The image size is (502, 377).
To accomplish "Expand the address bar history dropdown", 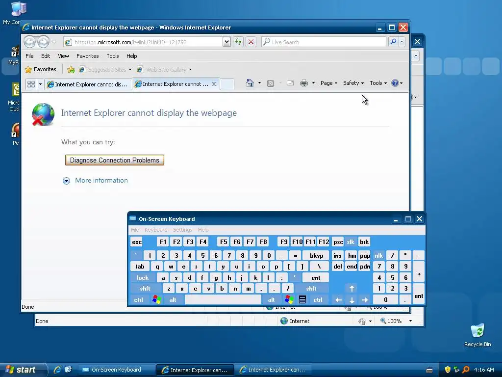I will [x=226, y=42].
